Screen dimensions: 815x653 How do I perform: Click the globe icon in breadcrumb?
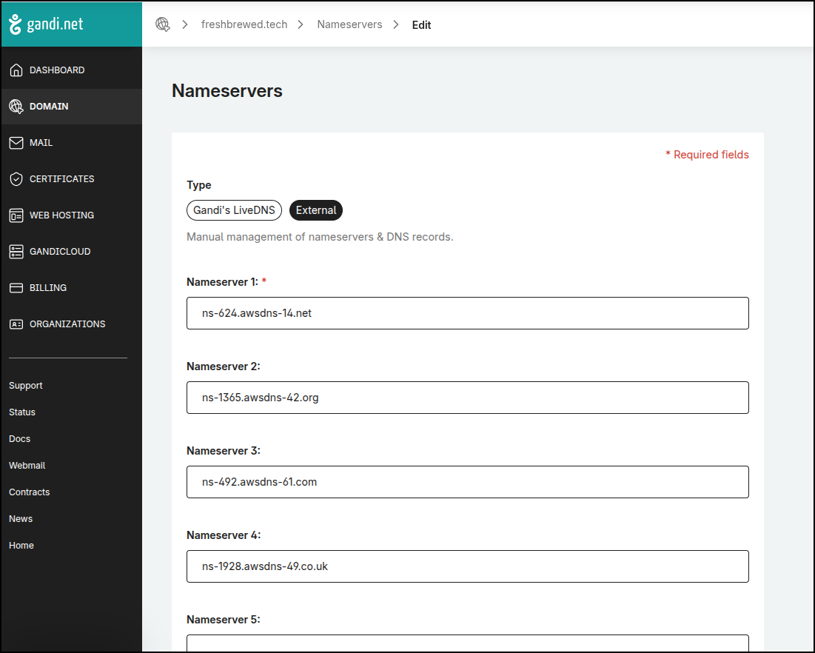point(163,24)
